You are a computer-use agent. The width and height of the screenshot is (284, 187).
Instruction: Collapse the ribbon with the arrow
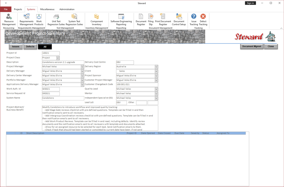click(281, 28)
